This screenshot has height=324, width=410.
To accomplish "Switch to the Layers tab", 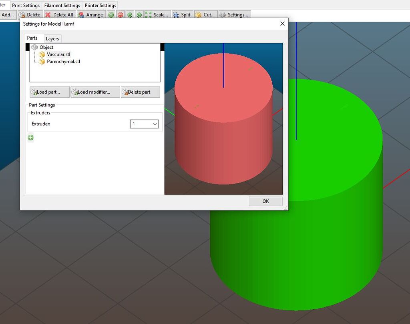I will [x=52, y=38].
